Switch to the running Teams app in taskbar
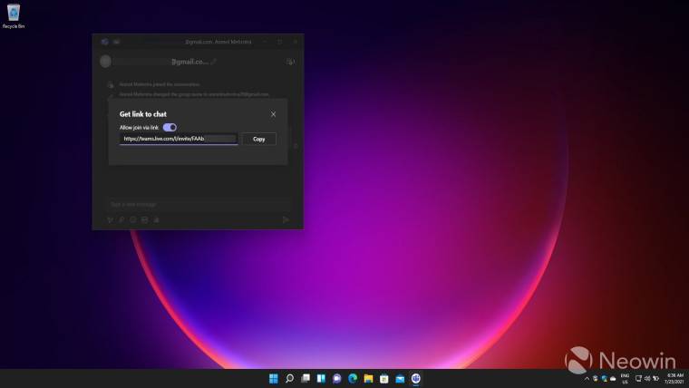Viewport: 689px width, 388px height. tap(415, 378)
